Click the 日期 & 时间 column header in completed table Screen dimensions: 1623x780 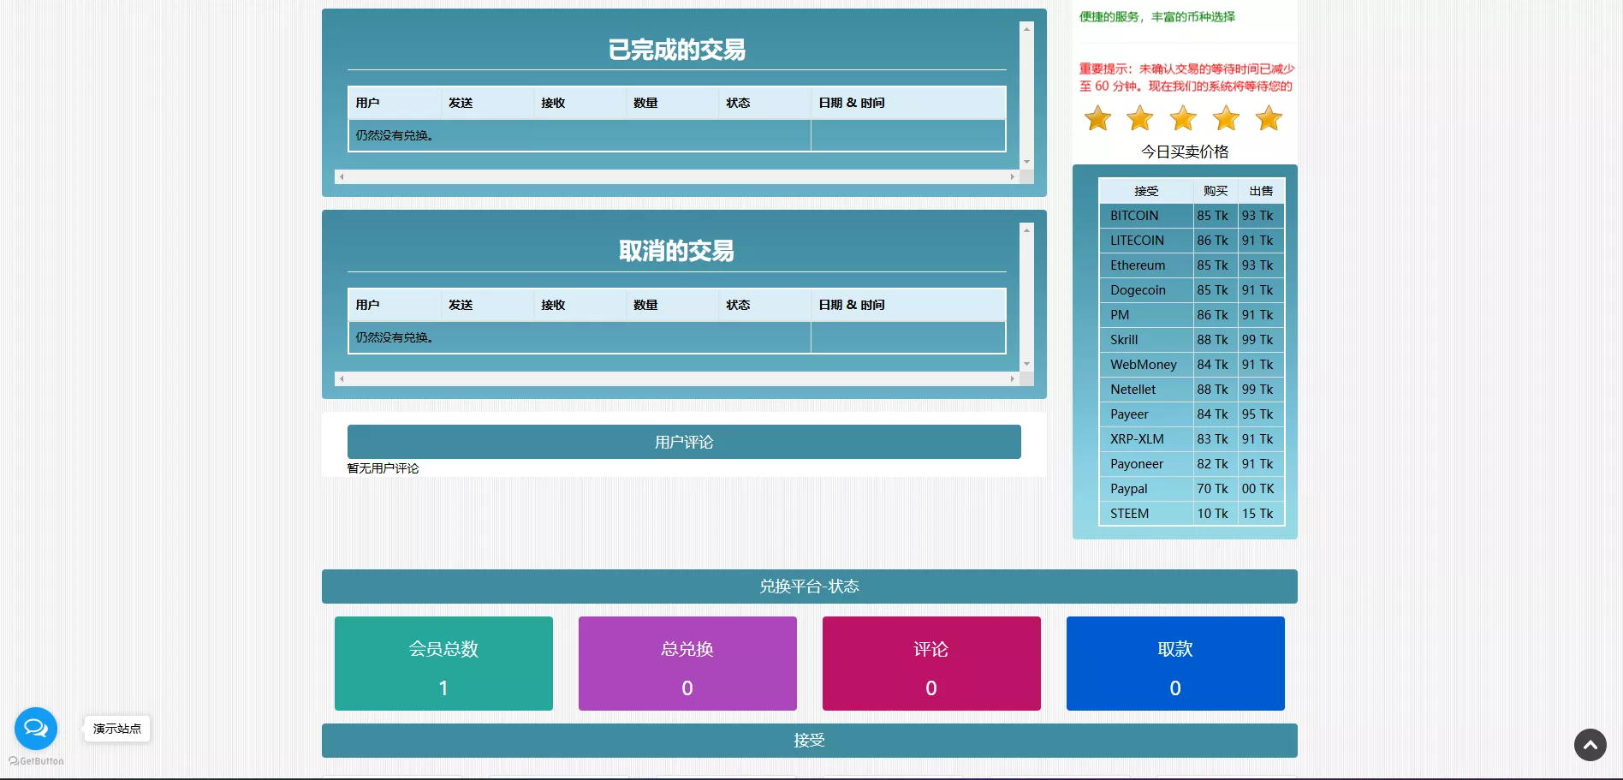click(852, 103)
